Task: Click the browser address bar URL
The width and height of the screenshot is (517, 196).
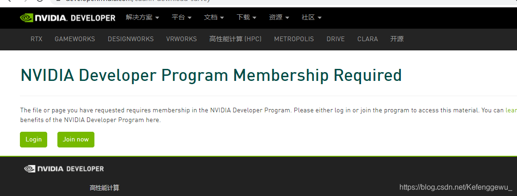Action: pyautogui.click(x=138, y=1)
